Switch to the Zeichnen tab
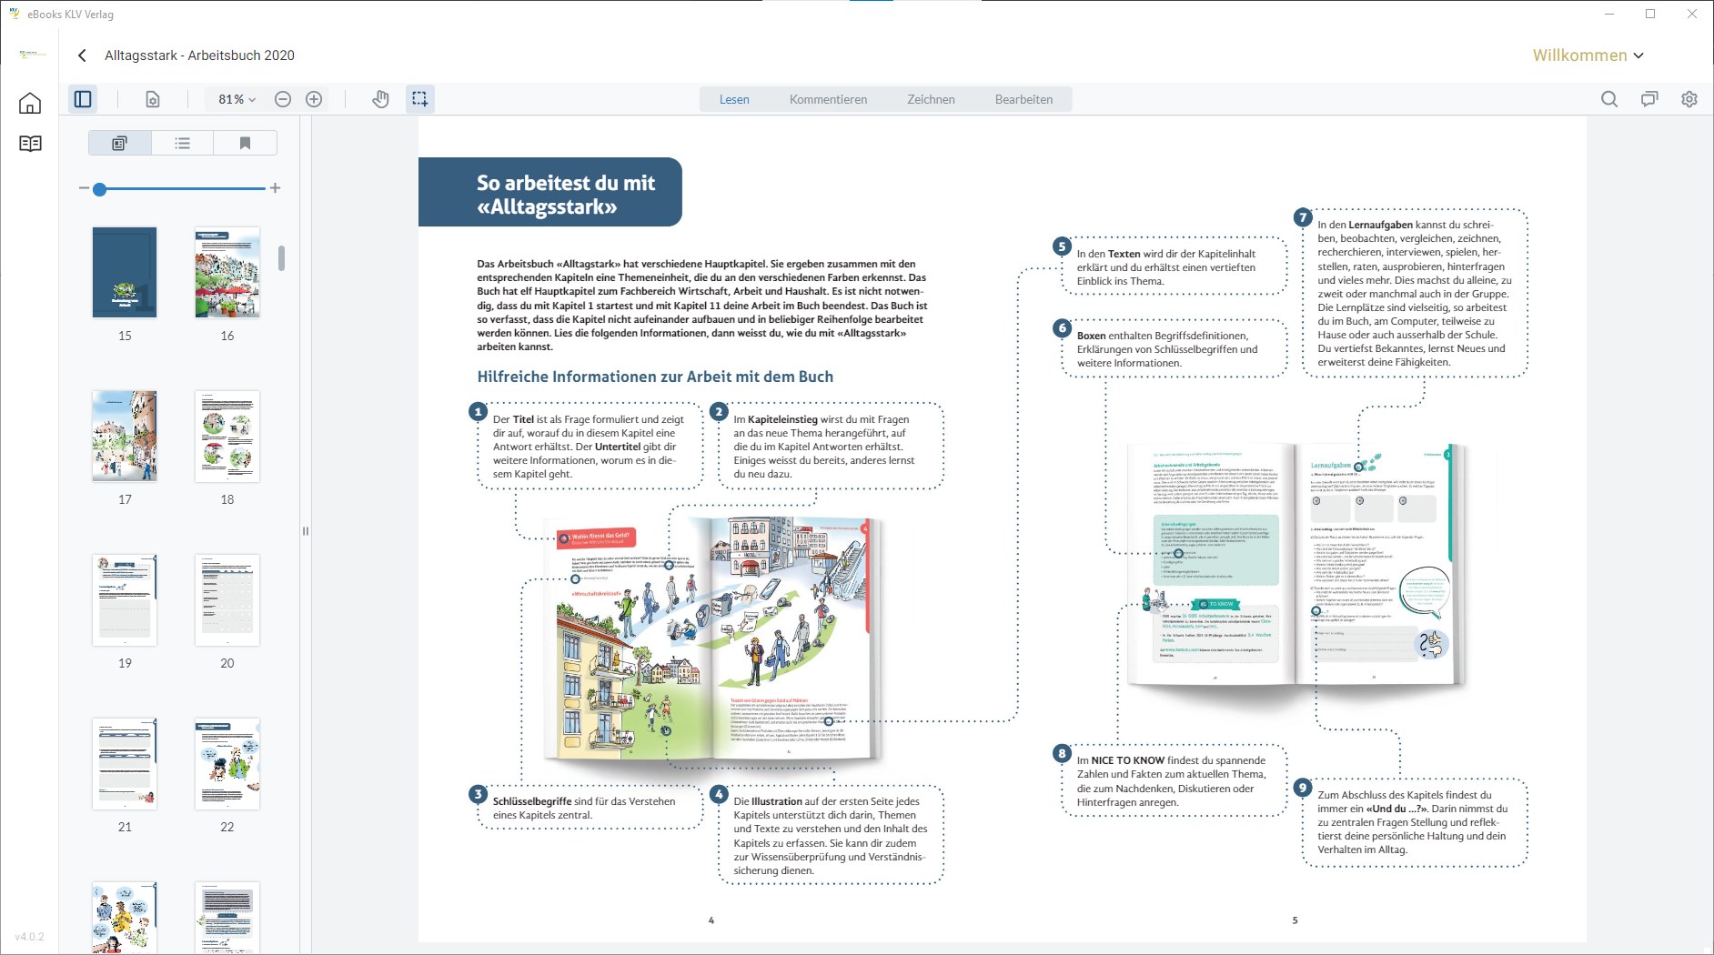The width and height of the screenshot is (1714, 955). click(x=931, y=99)
